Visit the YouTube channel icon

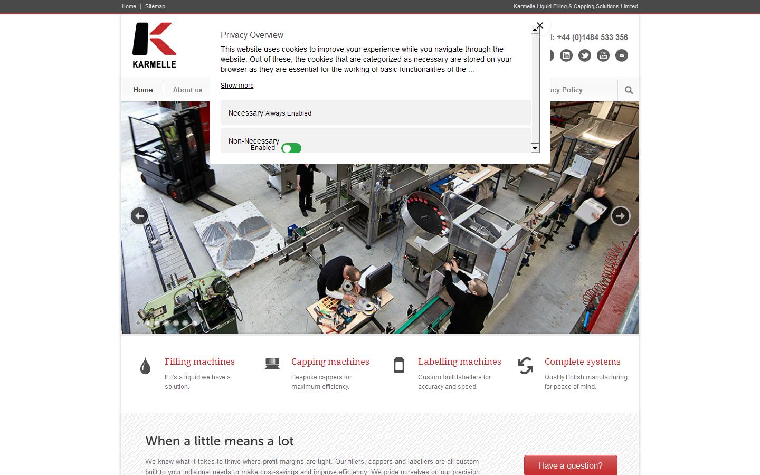tap(603, 55)
